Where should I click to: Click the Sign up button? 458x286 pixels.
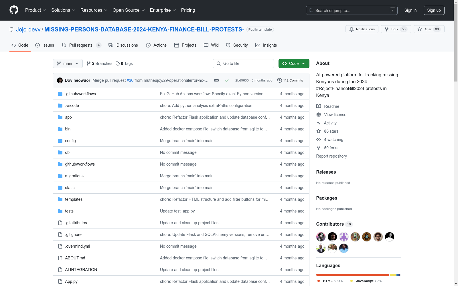(x=434, y=10)
